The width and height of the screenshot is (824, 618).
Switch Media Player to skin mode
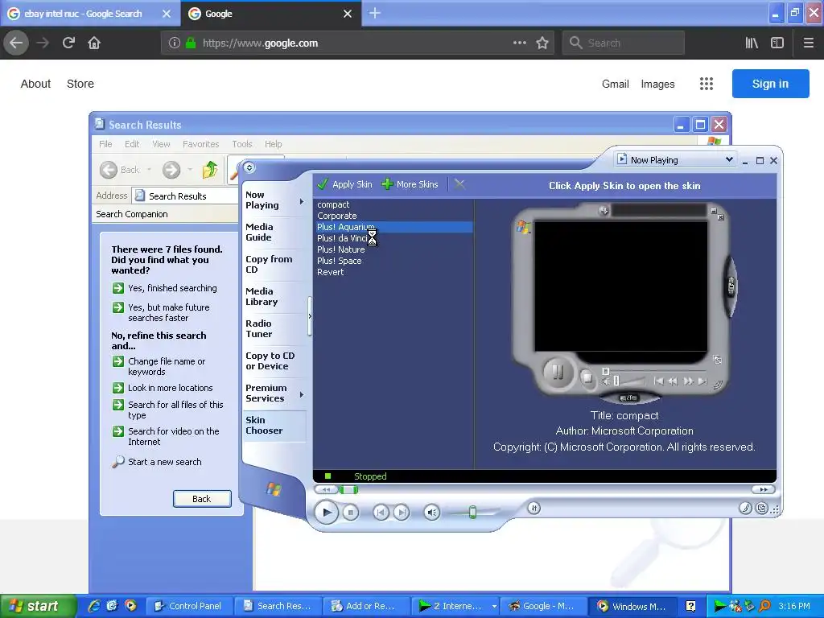pyautogui.click(x=761, y=508)
